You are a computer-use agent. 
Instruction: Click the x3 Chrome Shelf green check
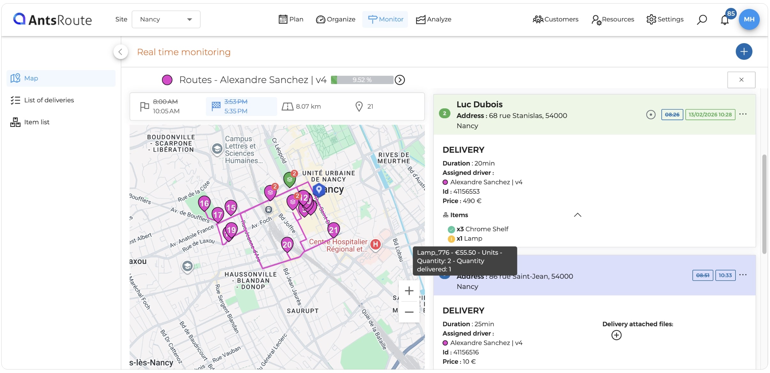(451, 229)
